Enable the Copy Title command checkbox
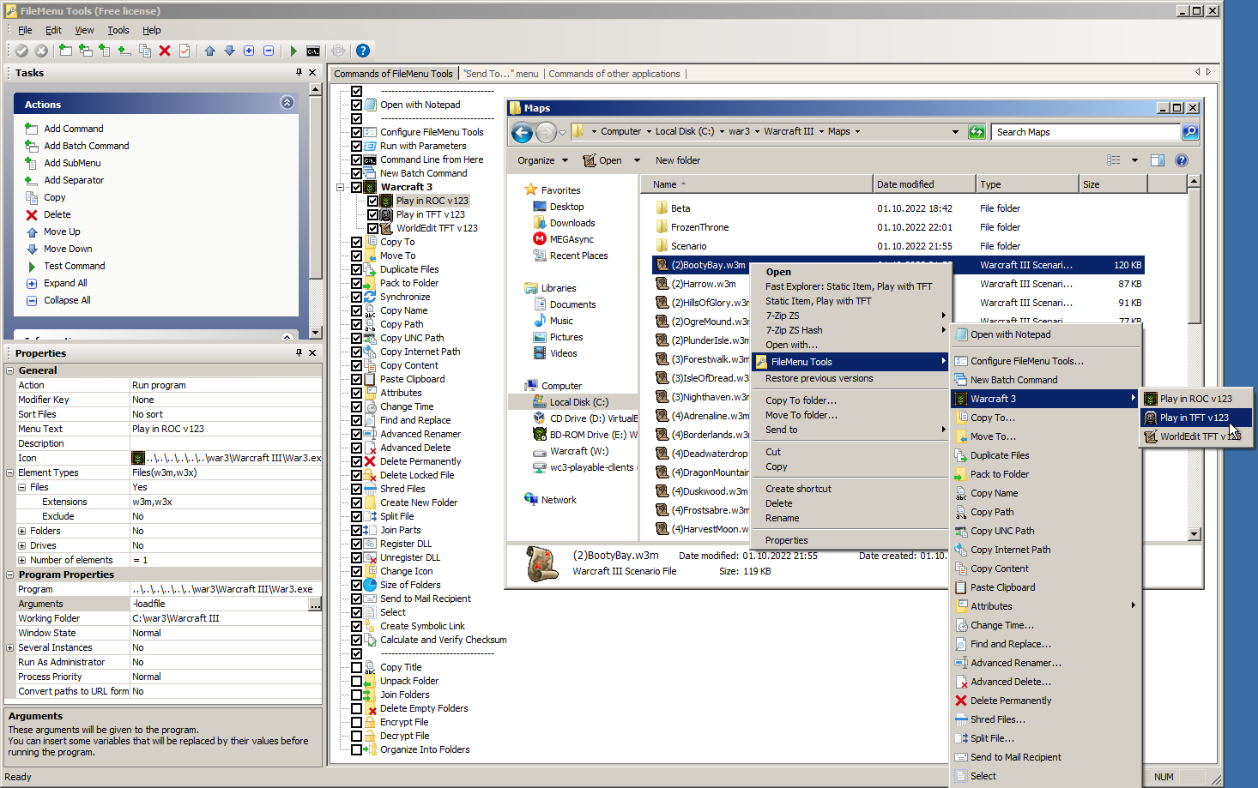1258x788 pixels. [x=356, y=667]
